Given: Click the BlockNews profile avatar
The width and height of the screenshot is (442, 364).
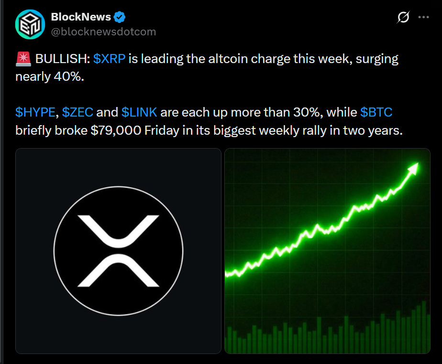Looking at the screenshot, I should (x=30, y=24).
